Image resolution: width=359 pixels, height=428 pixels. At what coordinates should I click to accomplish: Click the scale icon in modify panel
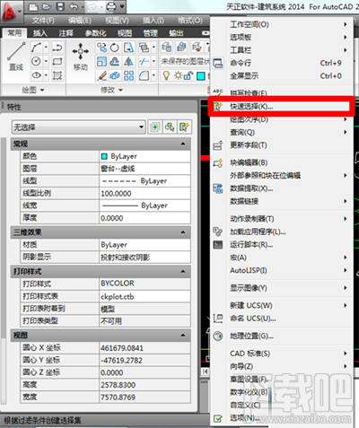(x=101, y=62)
